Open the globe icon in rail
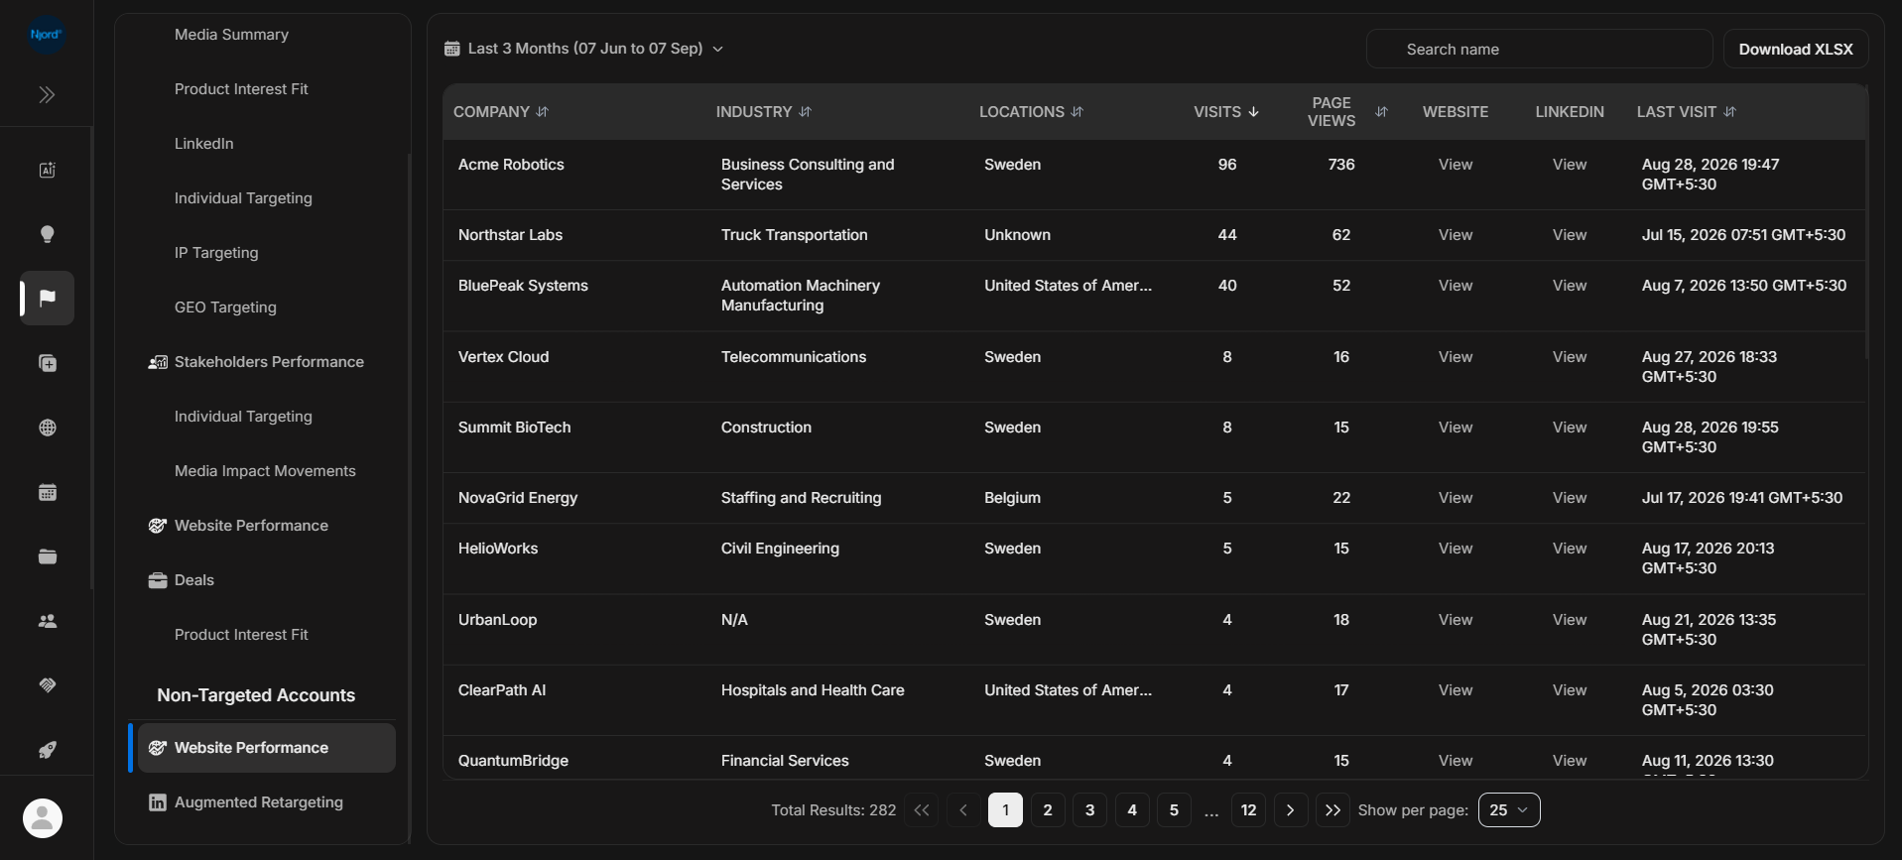Image resolution: width=1902 pixels, height=860 pixels. point(47,428)
